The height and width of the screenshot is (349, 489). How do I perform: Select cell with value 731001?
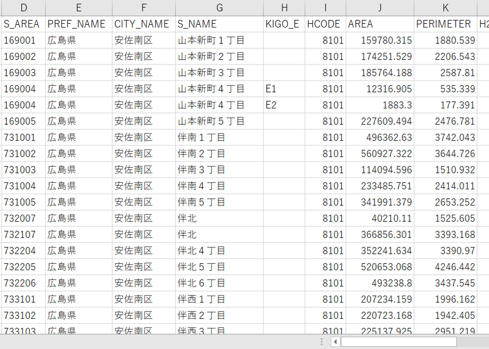[x=23, y=137]
